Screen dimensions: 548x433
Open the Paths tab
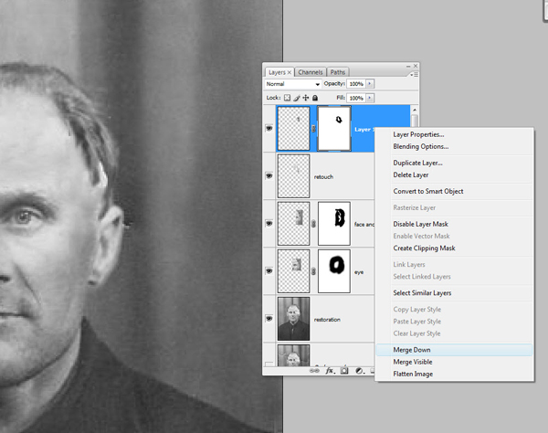point(338,72)
